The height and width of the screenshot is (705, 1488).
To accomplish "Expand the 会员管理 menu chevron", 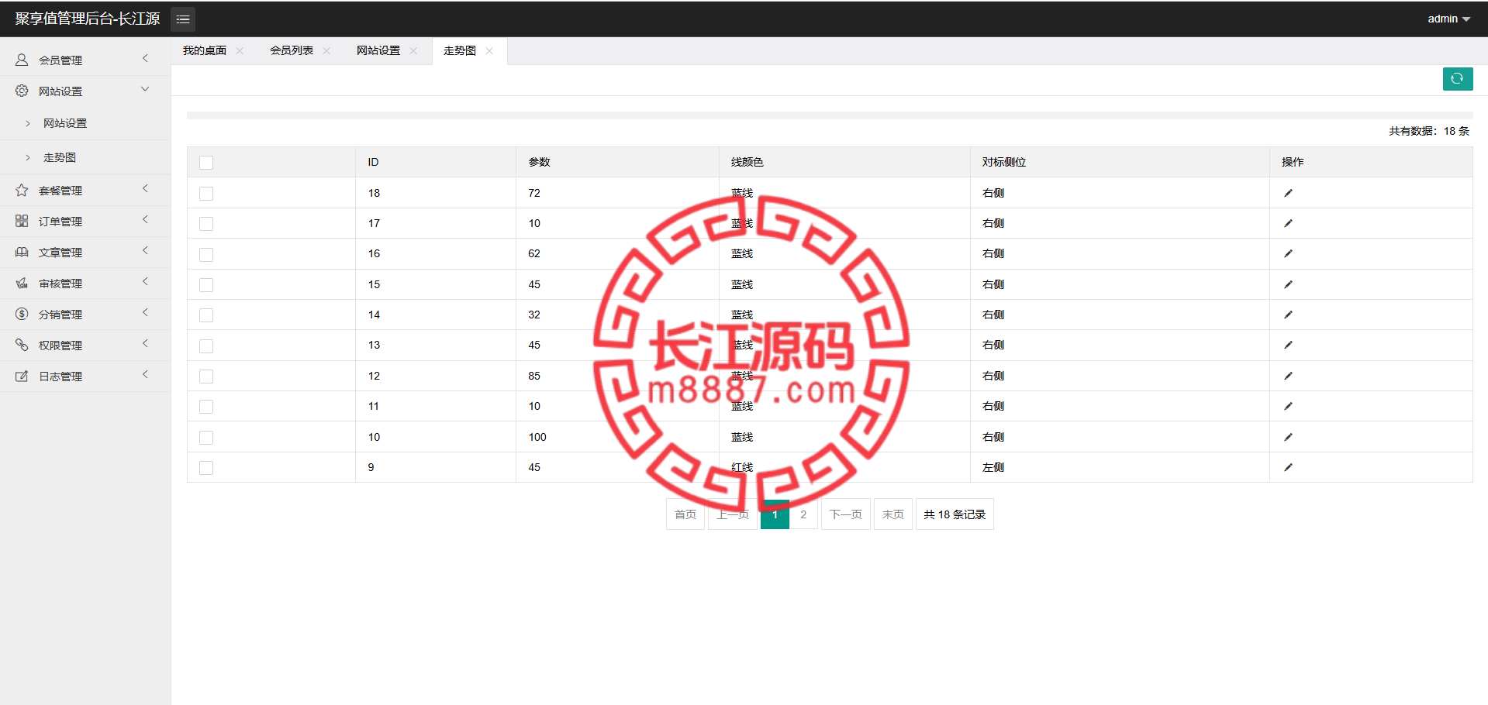I will tap(145, 59).
